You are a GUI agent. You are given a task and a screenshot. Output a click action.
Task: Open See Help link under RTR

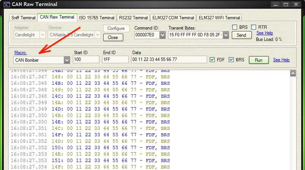[264, 33]
